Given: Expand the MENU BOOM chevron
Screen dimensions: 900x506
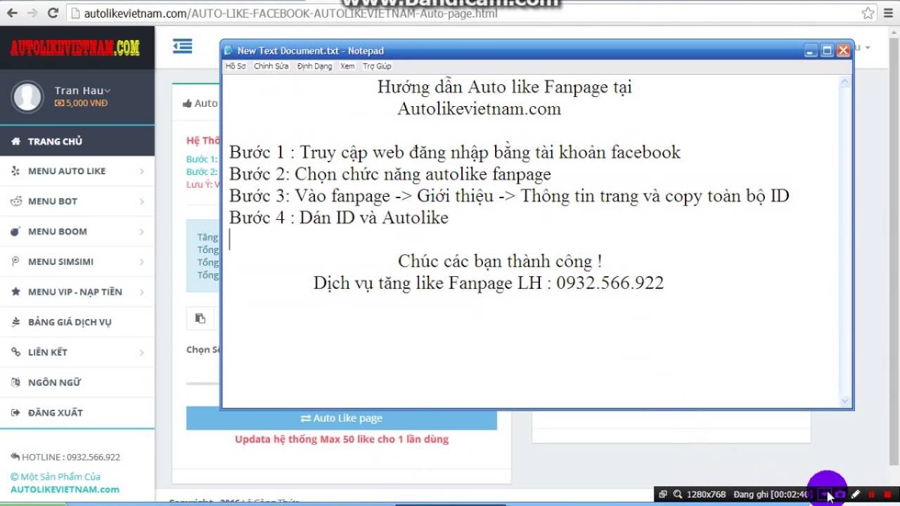Looking at the screenshot, I should (141, 231).
